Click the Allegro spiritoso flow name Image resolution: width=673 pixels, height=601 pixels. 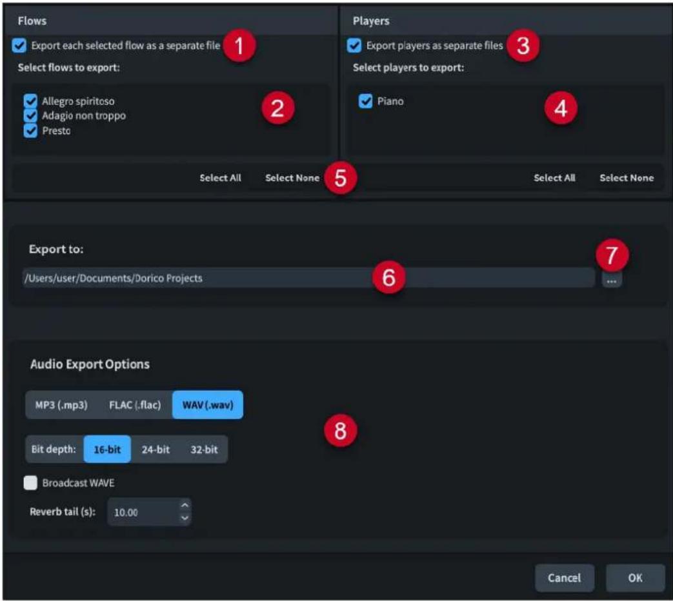click(x=78, y=101)
